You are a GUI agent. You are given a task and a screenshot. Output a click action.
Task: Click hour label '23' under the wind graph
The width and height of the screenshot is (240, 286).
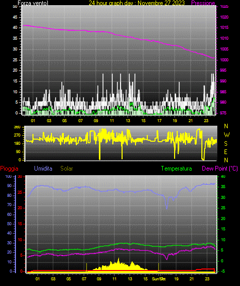point(206,121)
